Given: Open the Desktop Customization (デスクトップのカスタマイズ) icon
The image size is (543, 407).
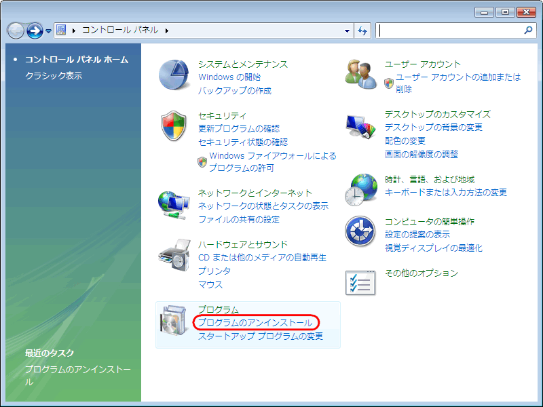Looking at the screenshot, I should pos(360,127).
